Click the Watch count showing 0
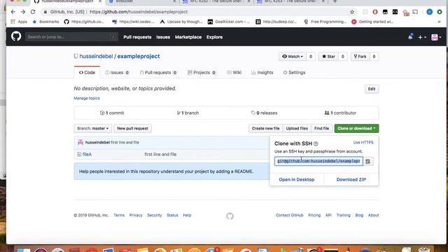 311,57
